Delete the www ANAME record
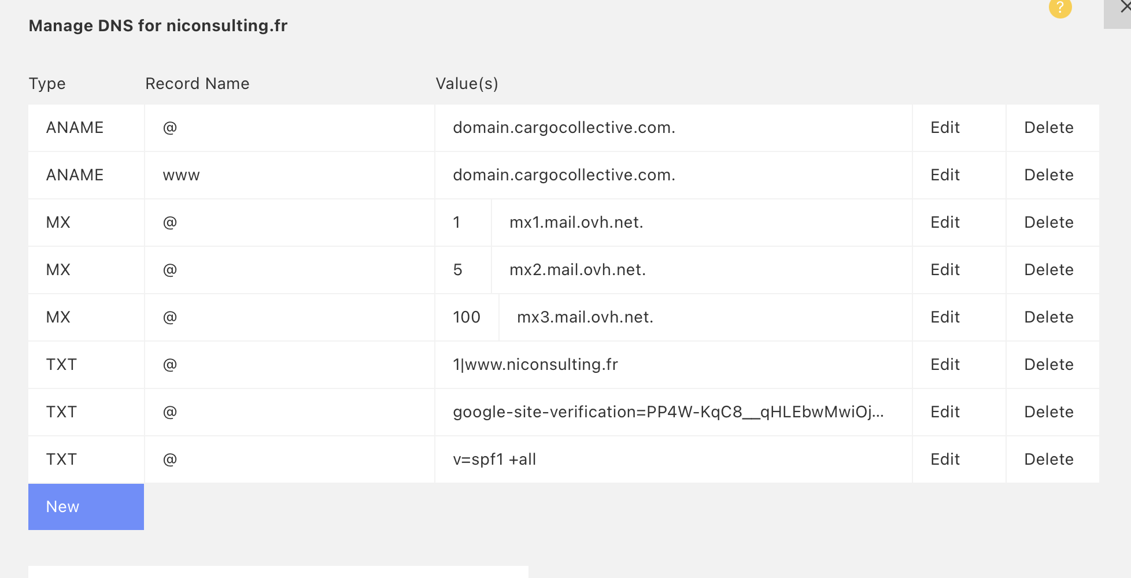 pos(1048,175)
